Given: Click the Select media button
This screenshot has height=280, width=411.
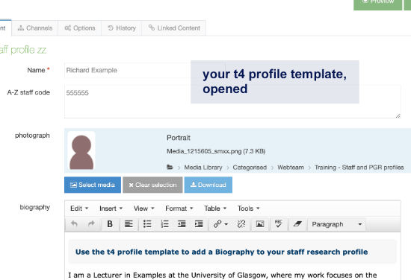Looking at the screenshot, I should 93,185.
